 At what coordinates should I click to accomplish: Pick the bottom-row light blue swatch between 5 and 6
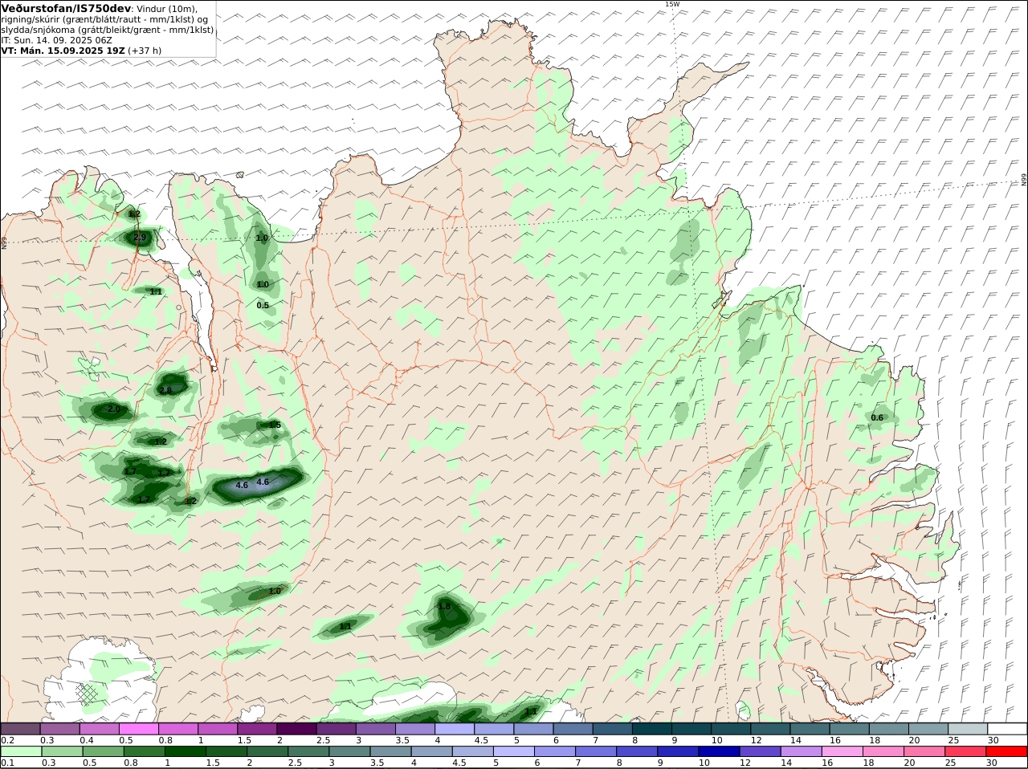pyautogui.click(x=514, y=751)
